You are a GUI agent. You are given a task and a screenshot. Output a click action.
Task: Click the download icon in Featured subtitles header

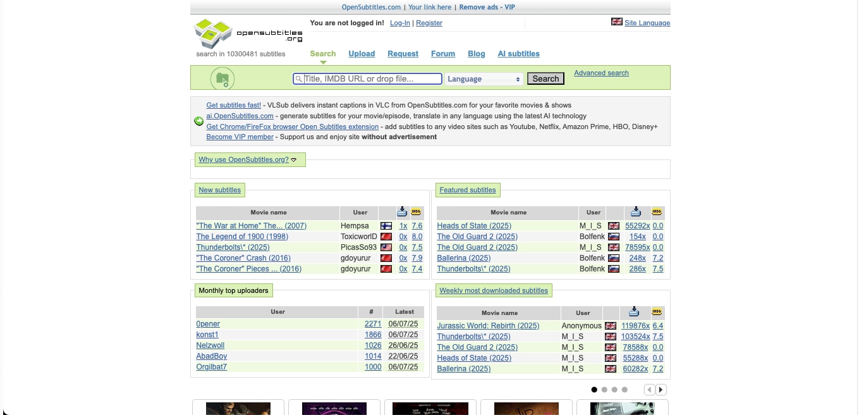636,212
